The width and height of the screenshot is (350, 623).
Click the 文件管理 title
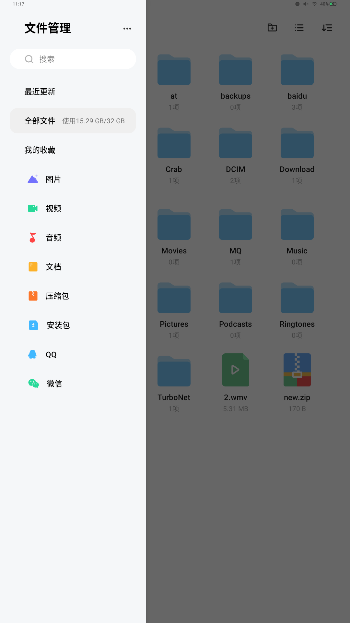pos(48,28)
